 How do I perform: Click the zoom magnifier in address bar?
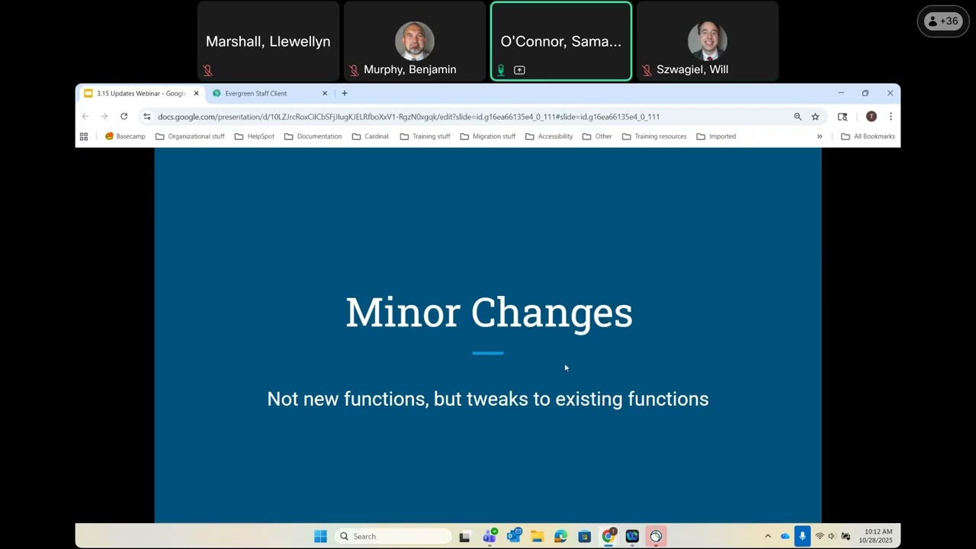coord(798,117)
